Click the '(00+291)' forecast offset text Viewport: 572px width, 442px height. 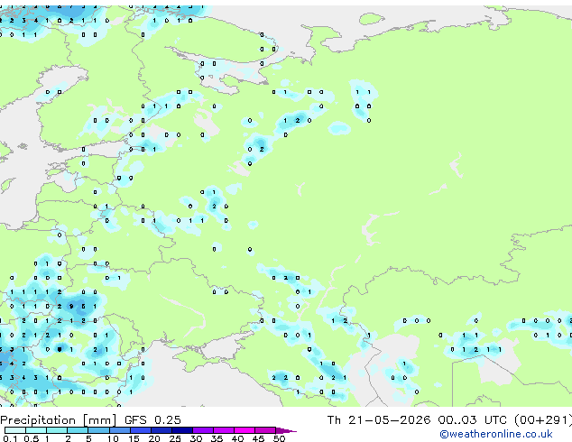click(543, 420)
